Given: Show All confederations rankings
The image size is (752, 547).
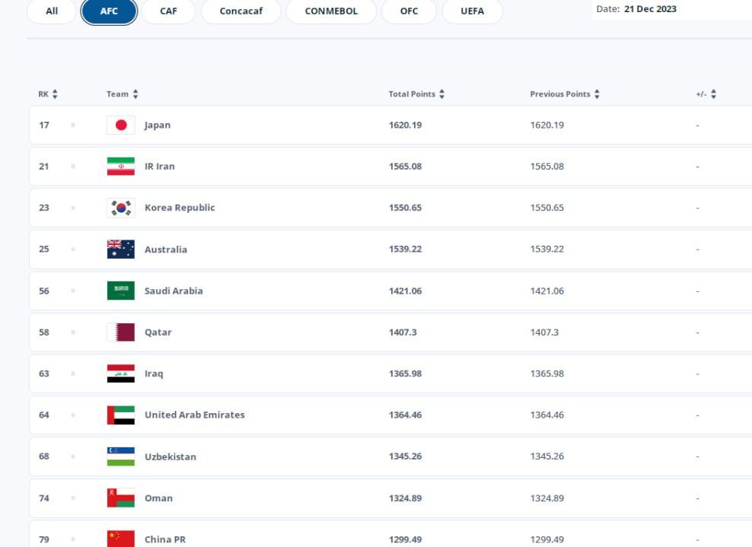Looking at the screenshot, I should pos(52,11).
